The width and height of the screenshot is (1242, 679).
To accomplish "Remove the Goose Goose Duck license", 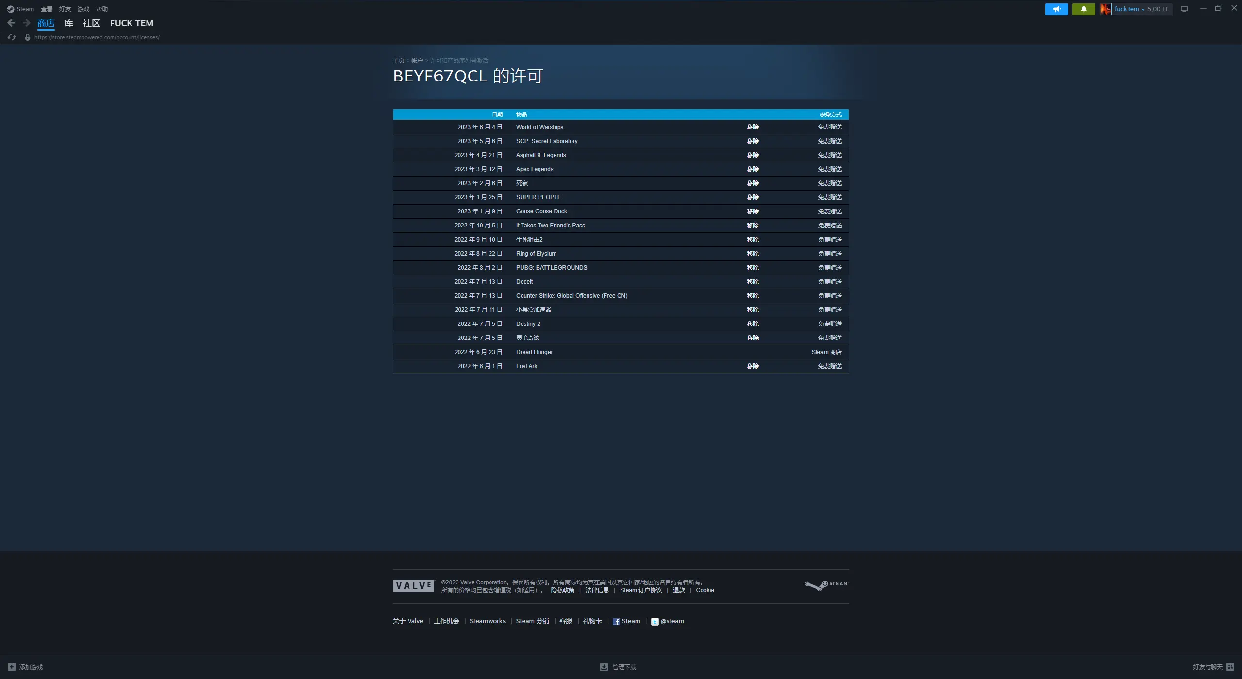I will click(753, 211).
